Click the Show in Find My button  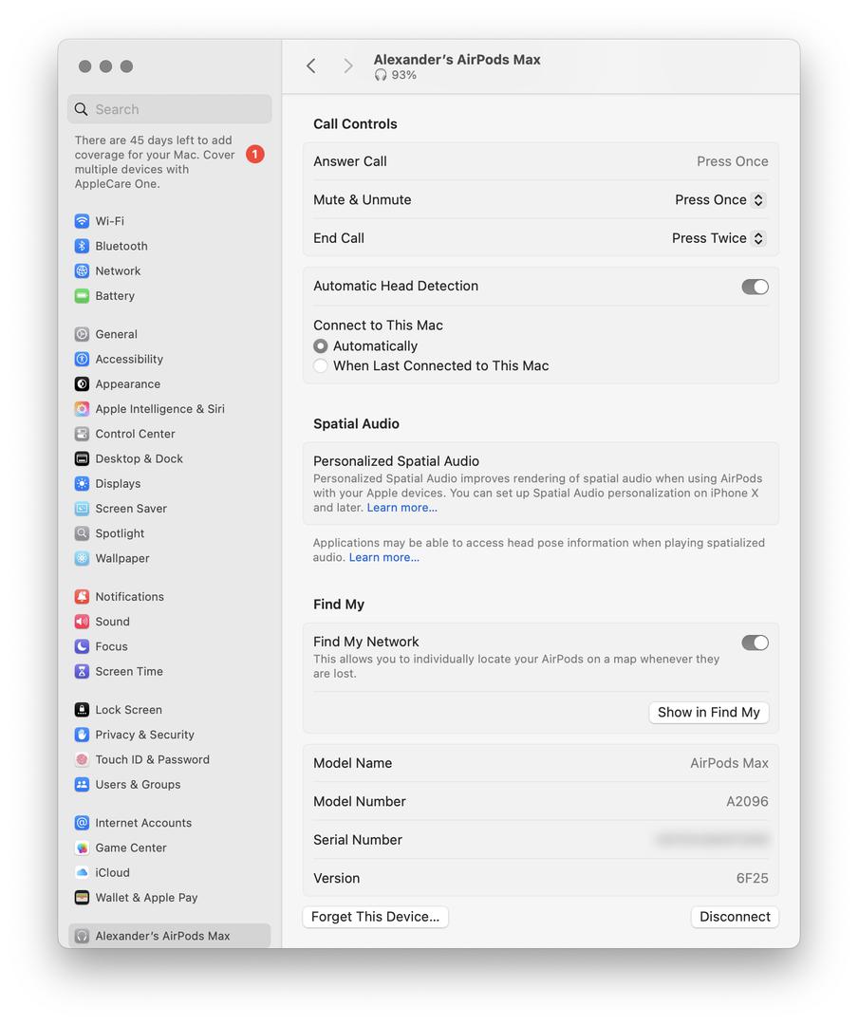coord(709,712)
